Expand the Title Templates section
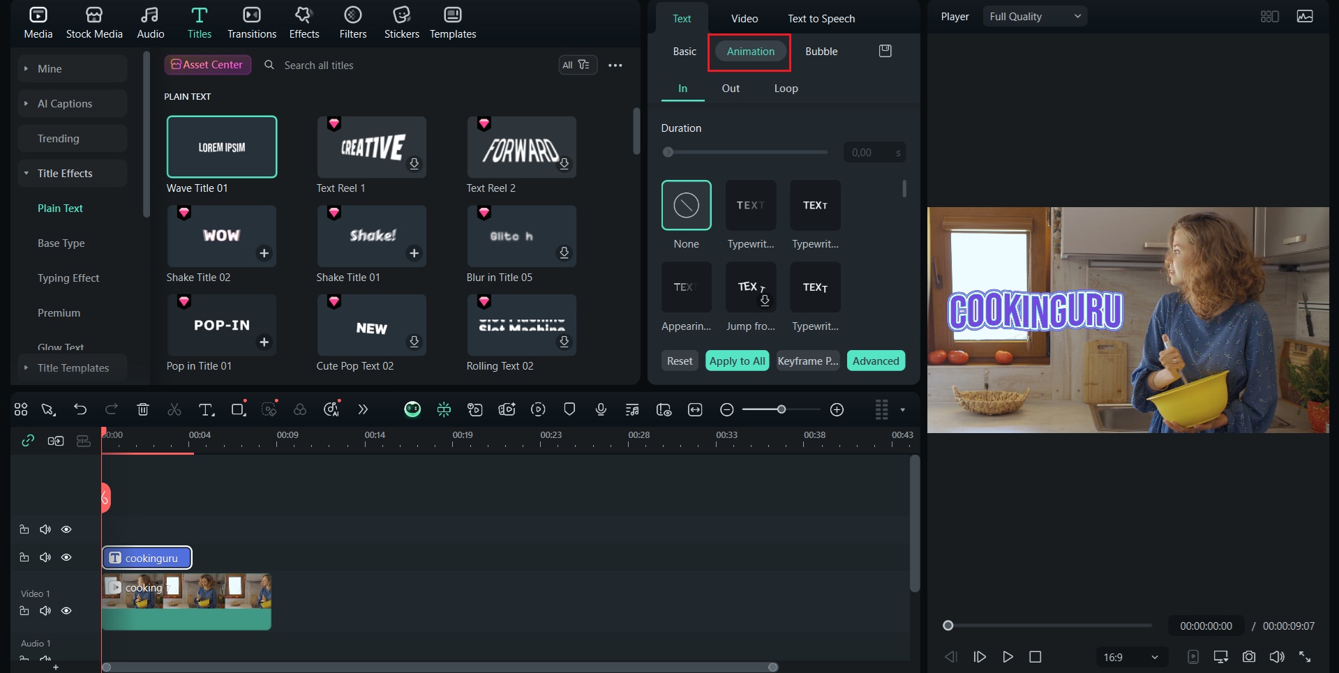The width and height of the screenshot is (1339, 673). (73, 368)
